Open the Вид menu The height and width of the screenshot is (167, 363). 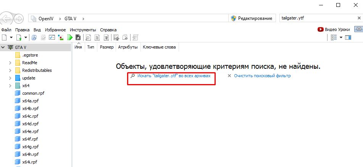click(37, 30)
